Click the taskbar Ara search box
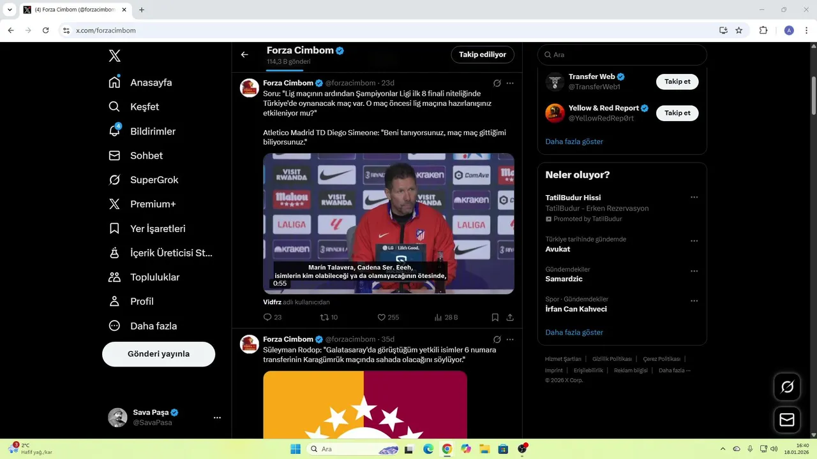The height and width of the screenshot is (459, 817). [354, 449]
